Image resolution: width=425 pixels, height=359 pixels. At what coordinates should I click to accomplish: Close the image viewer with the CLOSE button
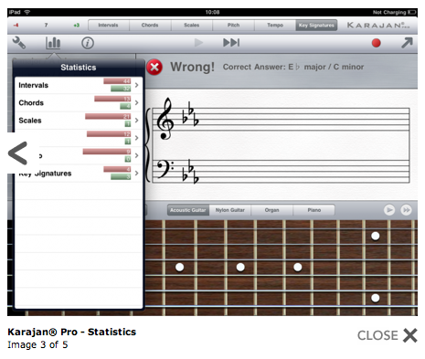(x=388, y=335)
